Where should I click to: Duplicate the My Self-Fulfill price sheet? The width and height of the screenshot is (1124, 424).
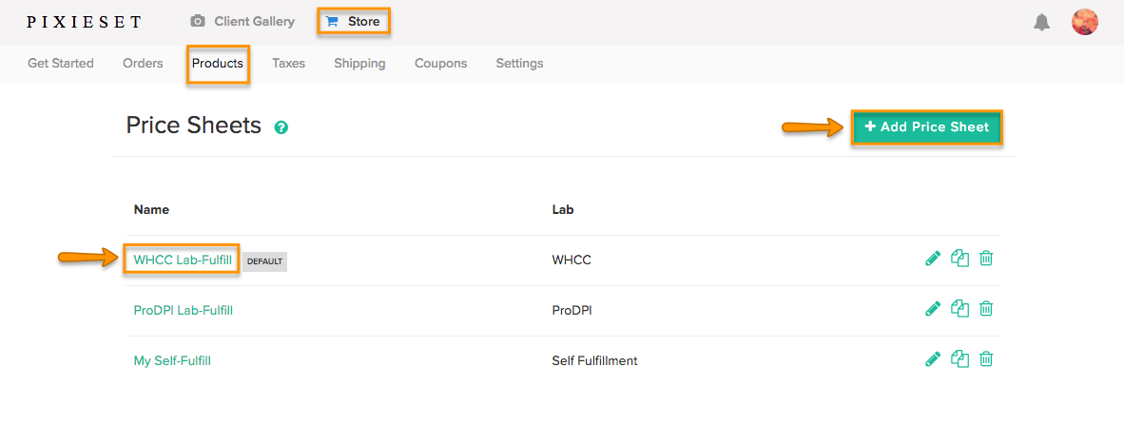pyautogui.click(x=959, y=358)
